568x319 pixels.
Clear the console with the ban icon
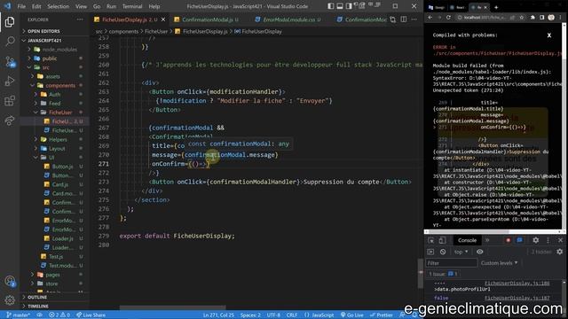click(x=443, y=252)
